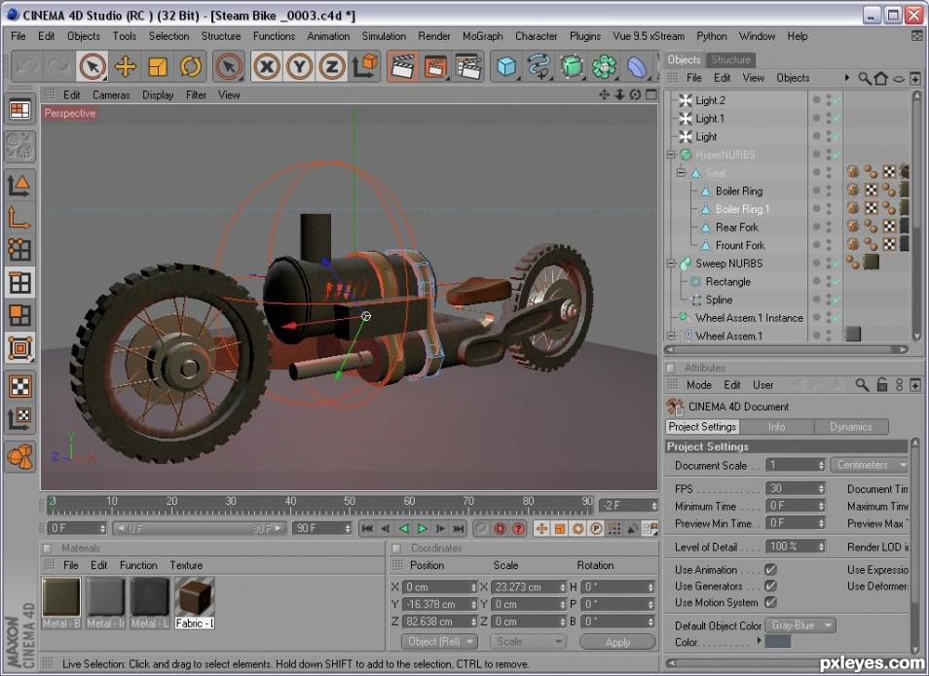929x676 pixels.
Task: Click the L-shaped axis icon in the left sidebar
Action: pyautogui.click(x=19, y=218)
